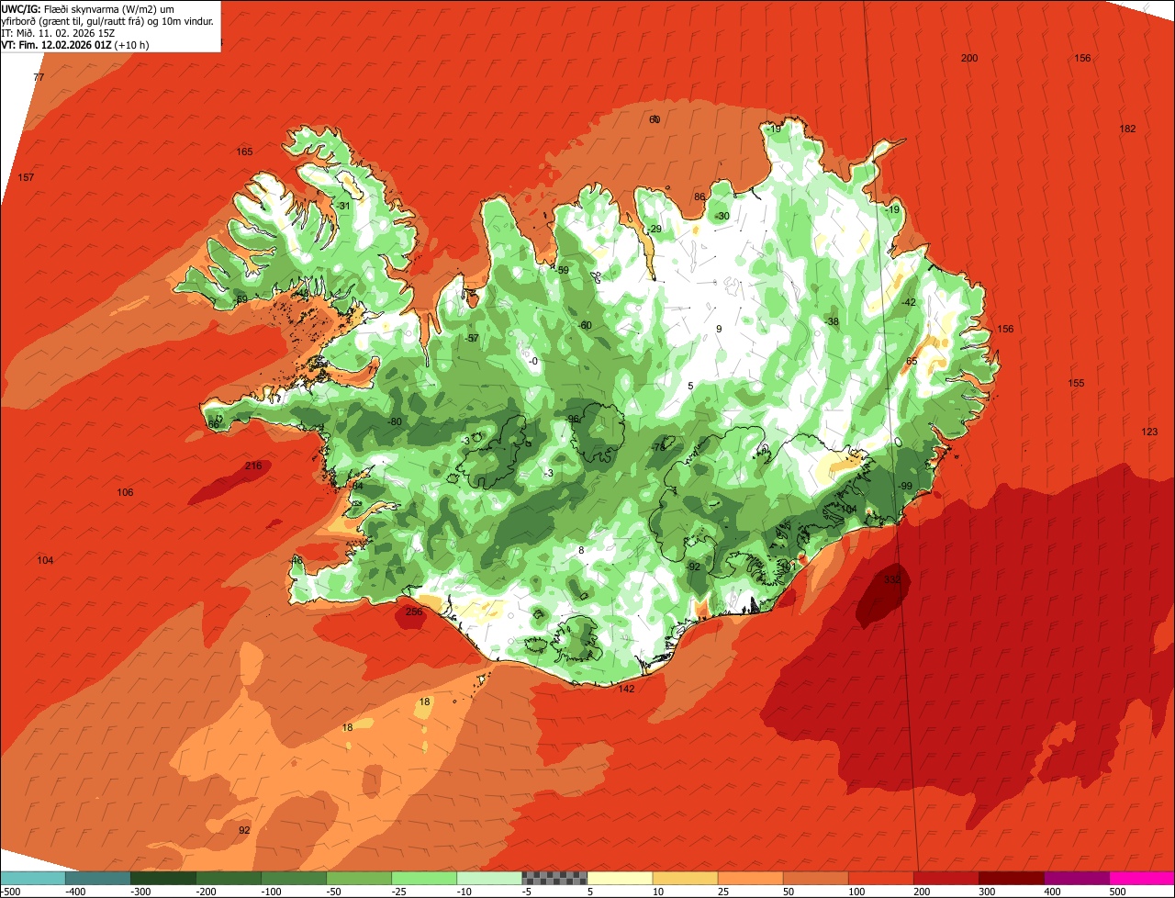The height and width of the screenshot is (898, 1175).
Task: Click the map value 142 below the south coast
Action: point(626,689)
